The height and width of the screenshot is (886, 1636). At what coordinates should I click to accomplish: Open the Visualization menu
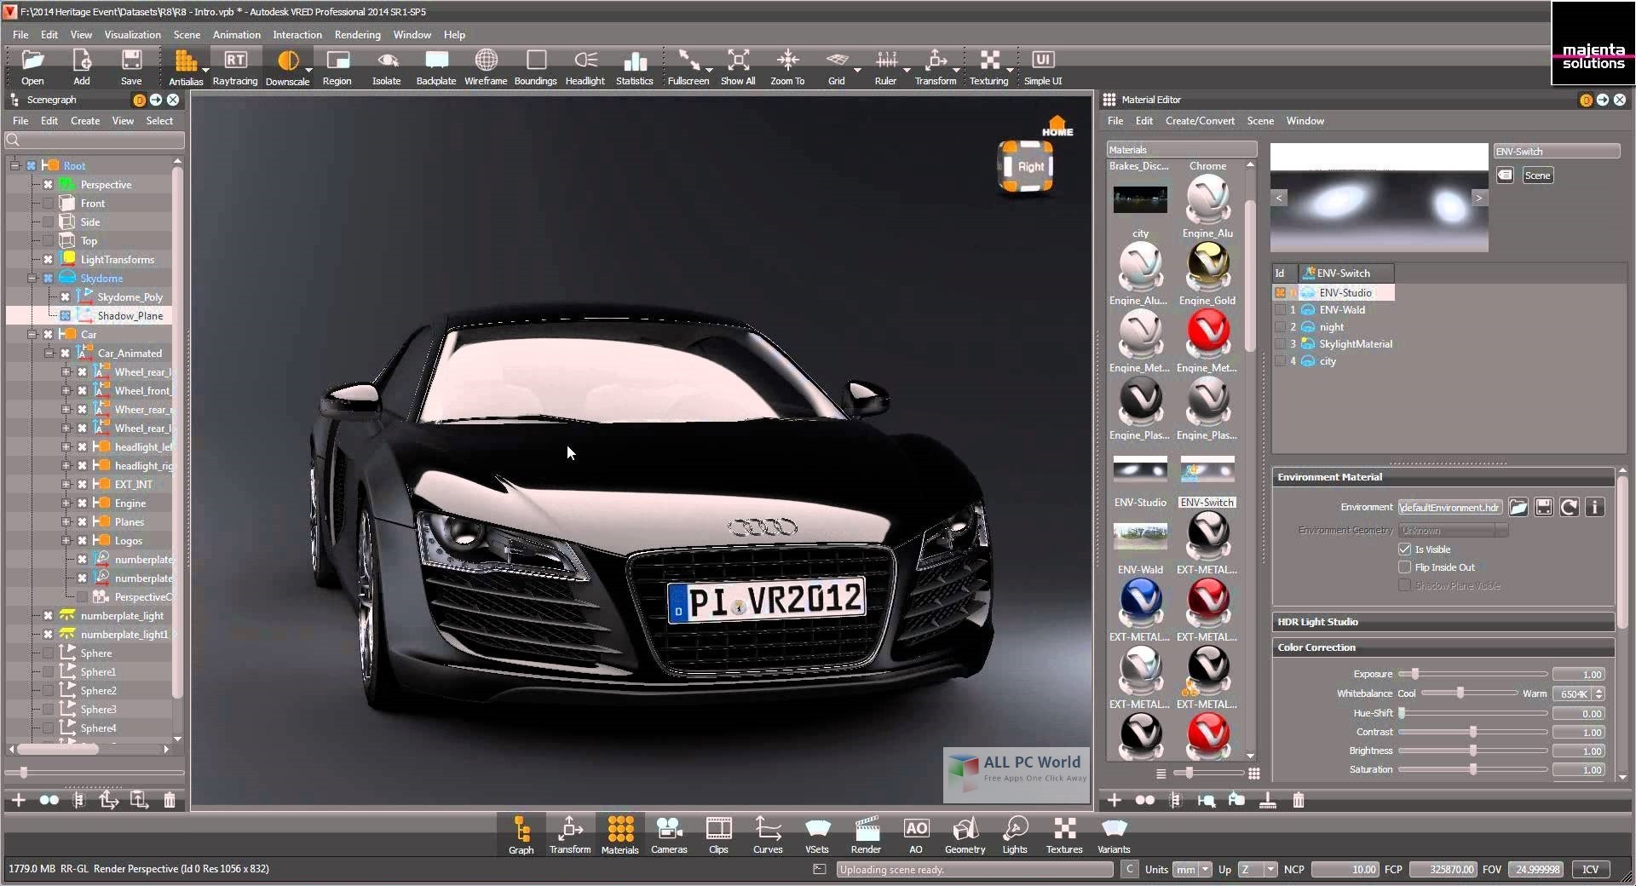pyautogui.click(x=132, y=35)
